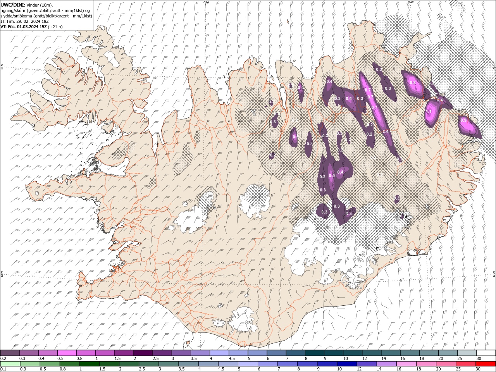Click the 'slydda/snjókoma' legend description line
This screenshot has width=496, height=372.
[46, 15]
